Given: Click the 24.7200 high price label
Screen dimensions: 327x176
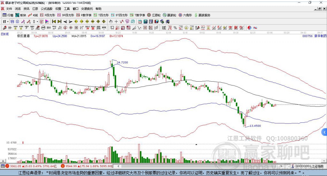Looking at the screenshot, I should click(x=122, y=62).
